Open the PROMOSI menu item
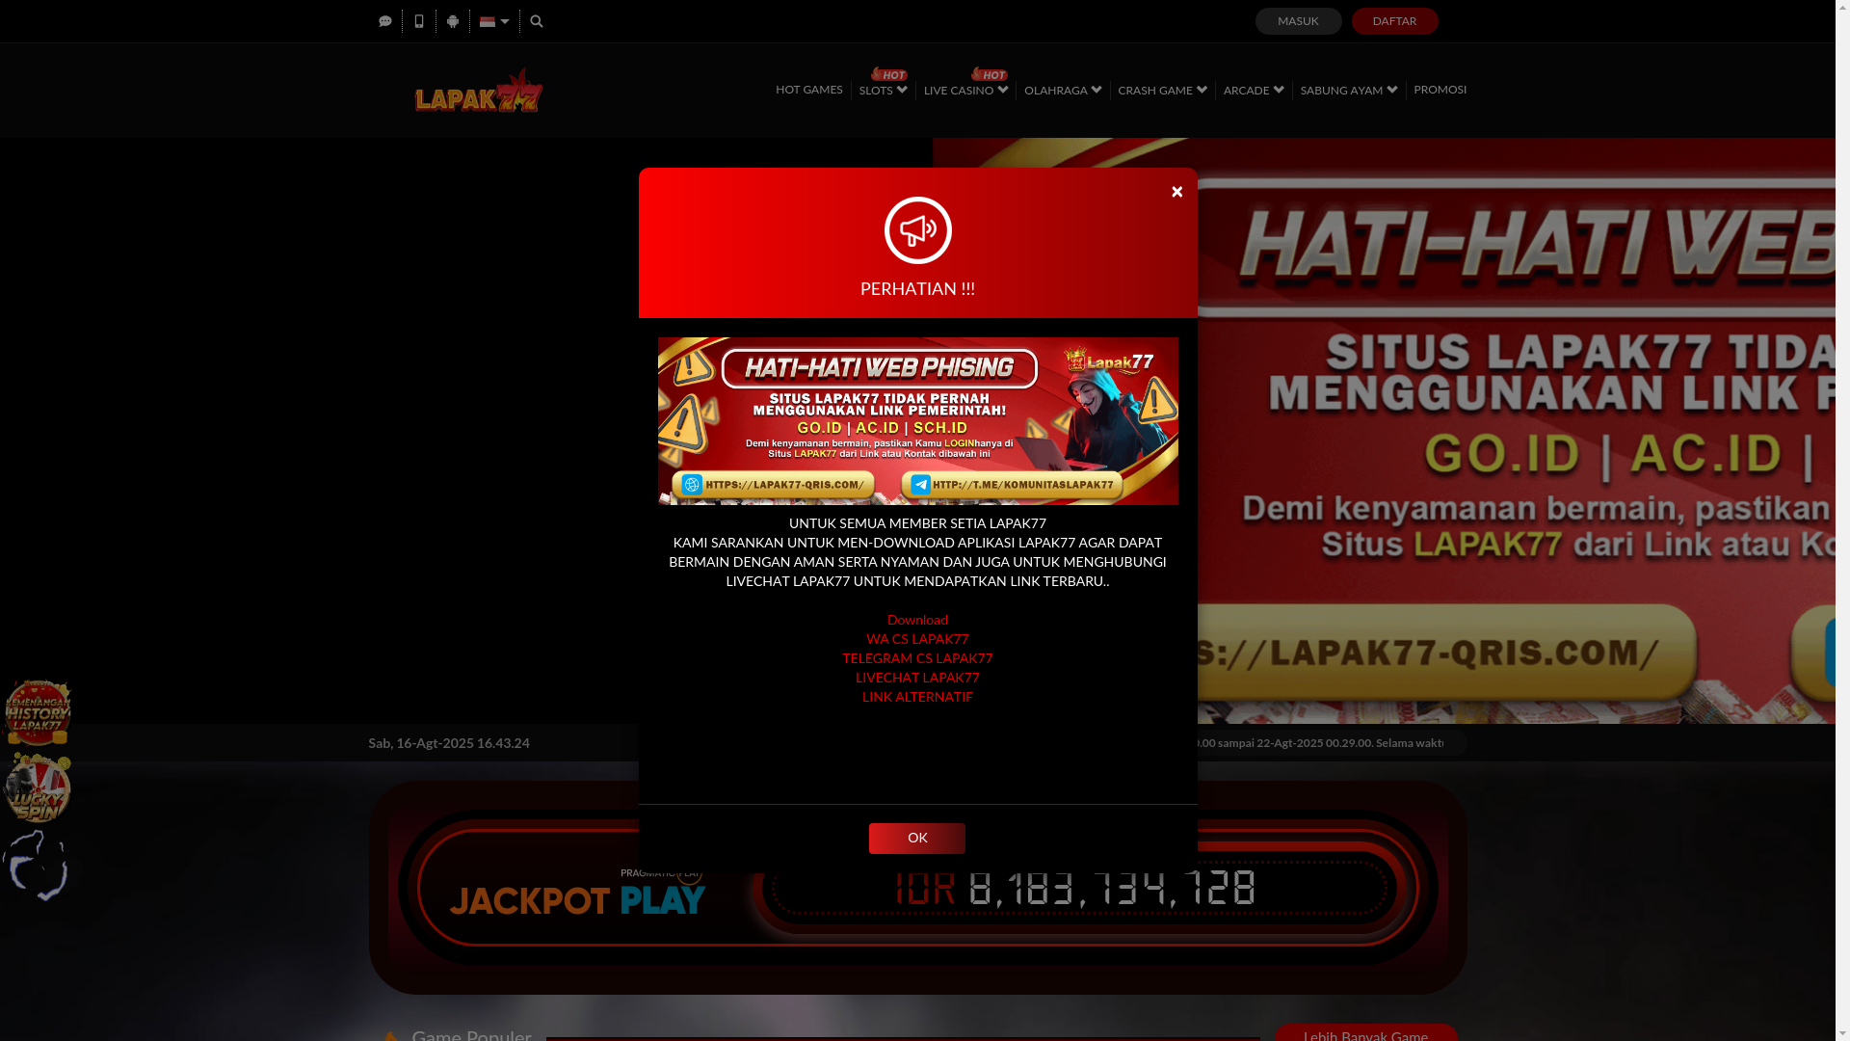 [x=1440, y=90]
